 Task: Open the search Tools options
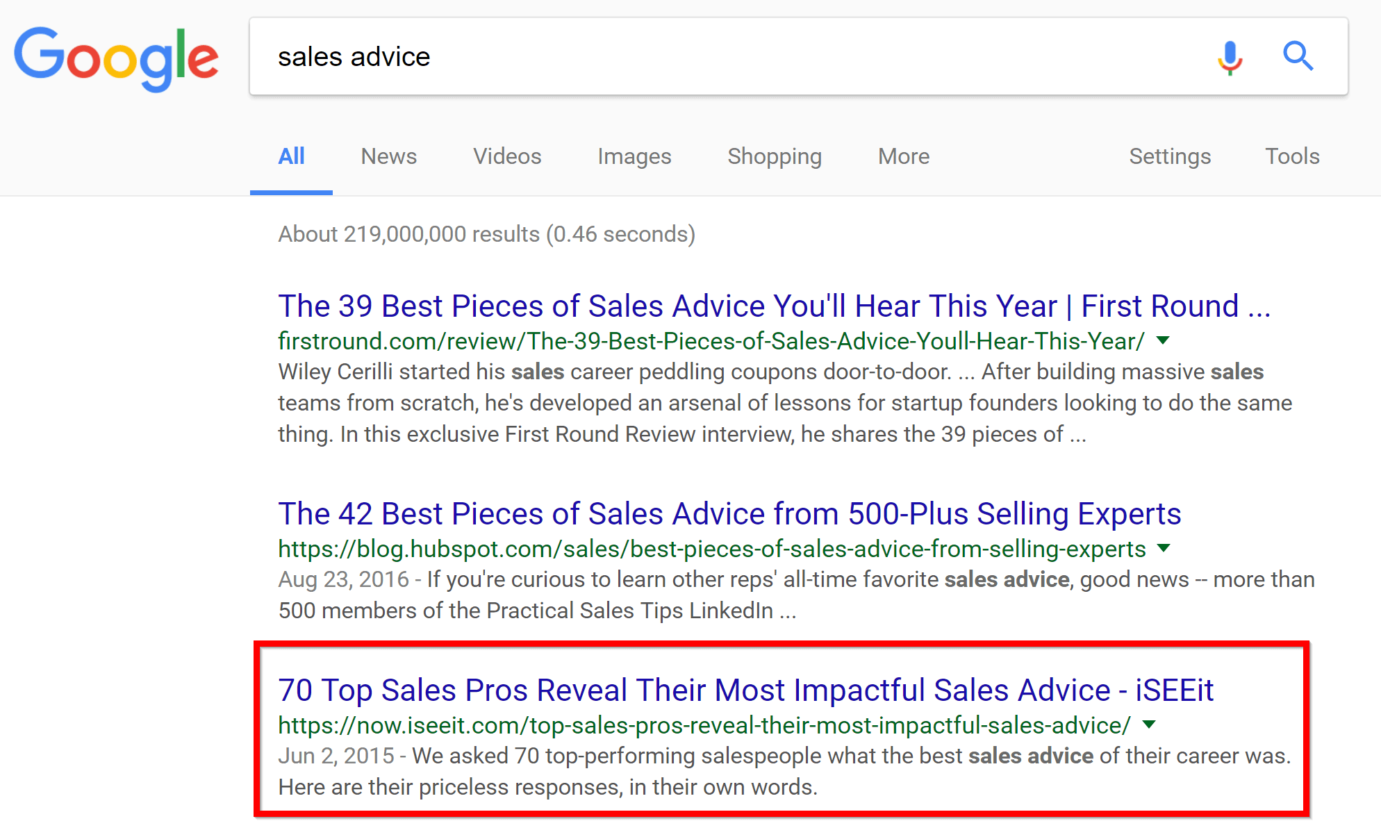[x=1292, y=156]
